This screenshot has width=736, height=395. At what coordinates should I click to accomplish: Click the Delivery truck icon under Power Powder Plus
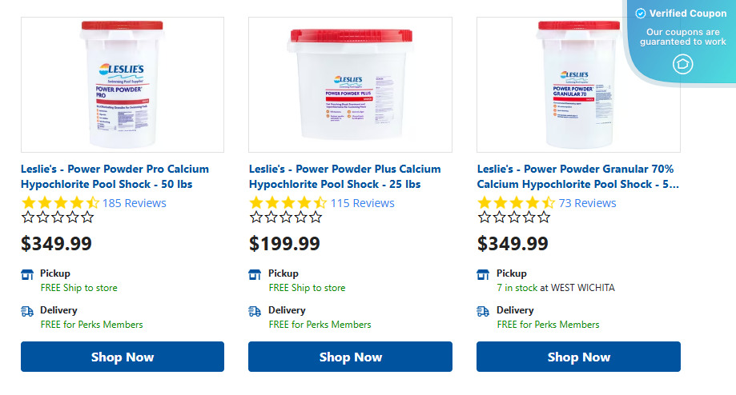pyautogui.click(x=255, y=311)
